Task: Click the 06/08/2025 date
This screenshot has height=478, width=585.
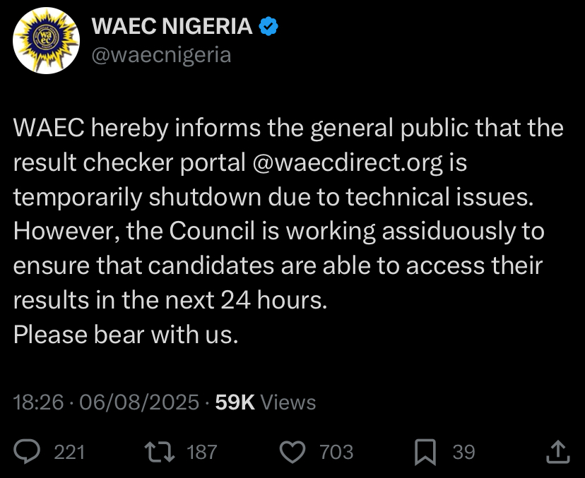Action: tap(139, 402)
